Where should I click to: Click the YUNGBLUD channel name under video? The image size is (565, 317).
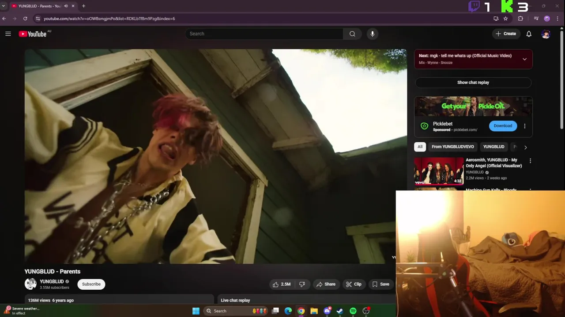tap(52, 281)
